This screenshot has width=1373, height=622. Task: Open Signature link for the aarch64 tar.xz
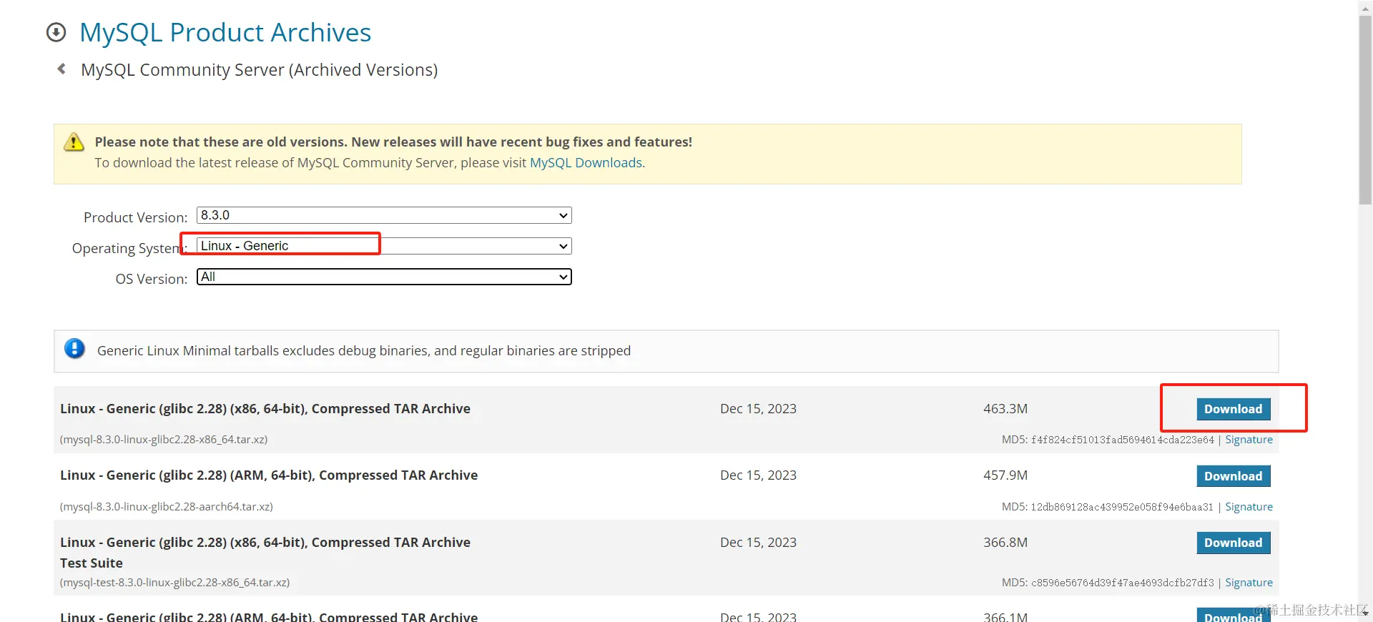tap(1249, 507)
